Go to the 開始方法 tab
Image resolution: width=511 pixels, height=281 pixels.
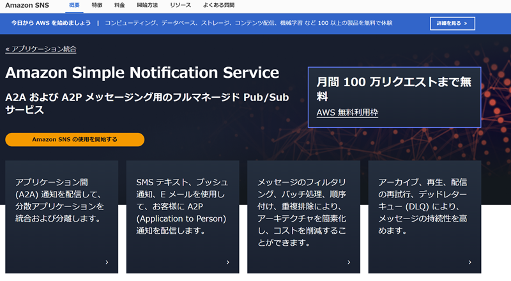click(x=148, y=5)
